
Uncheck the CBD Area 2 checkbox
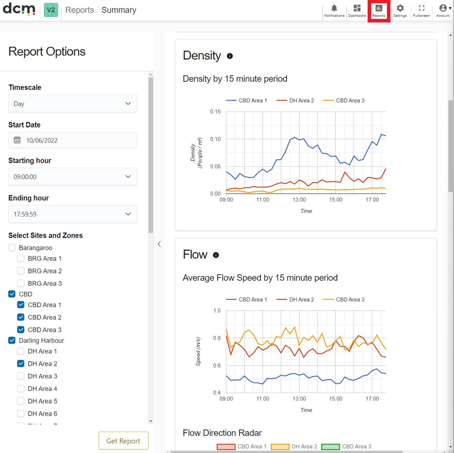[21, 317]
